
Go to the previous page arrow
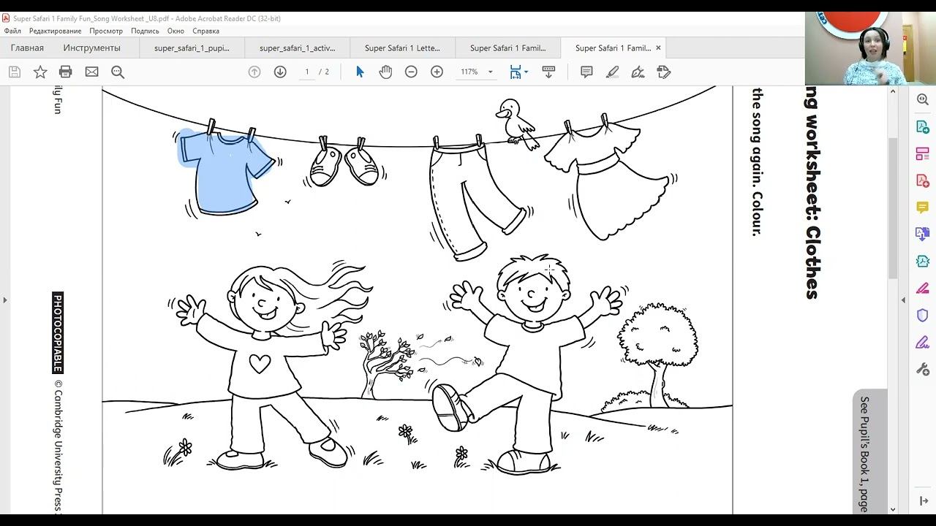254,72
